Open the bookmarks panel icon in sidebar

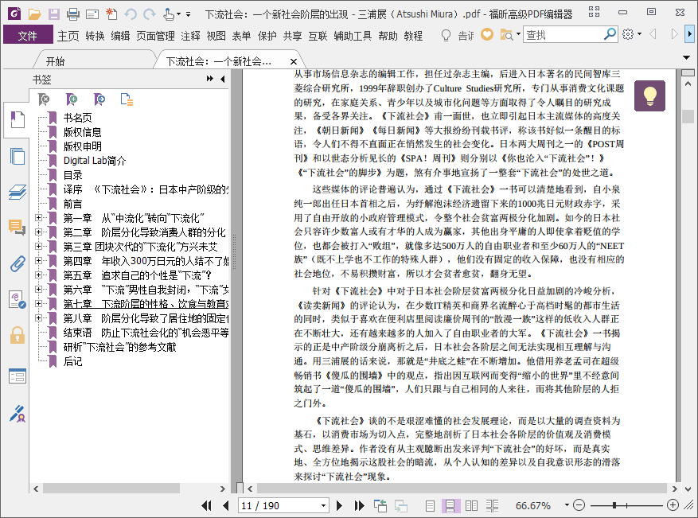tap(17, 120)
